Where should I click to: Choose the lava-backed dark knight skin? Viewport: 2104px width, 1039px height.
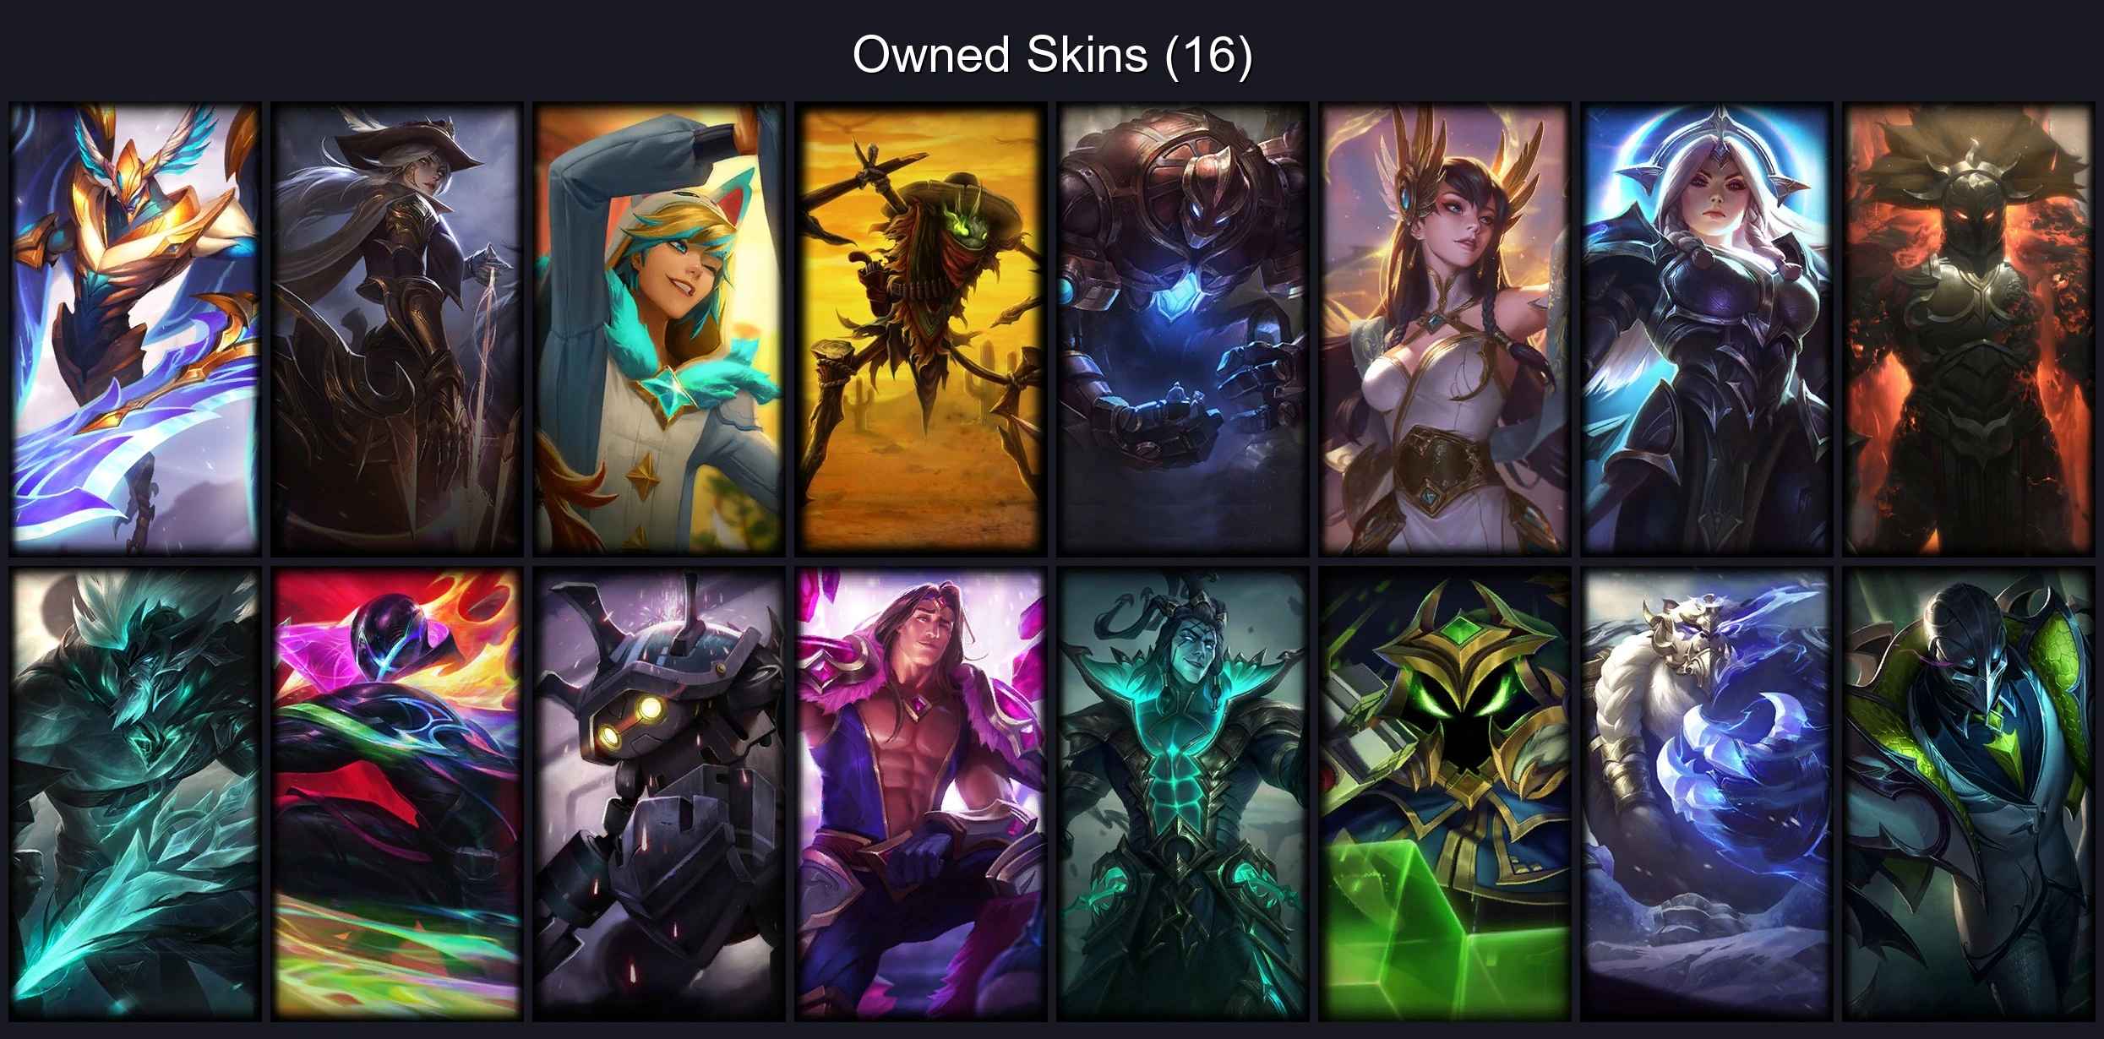point(1969,329)
